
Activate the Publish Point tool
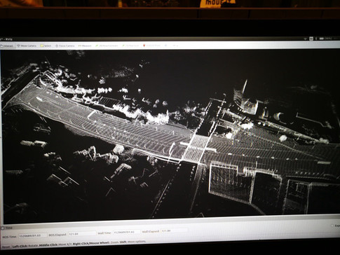pyautogui.click(x=151, y=46)
